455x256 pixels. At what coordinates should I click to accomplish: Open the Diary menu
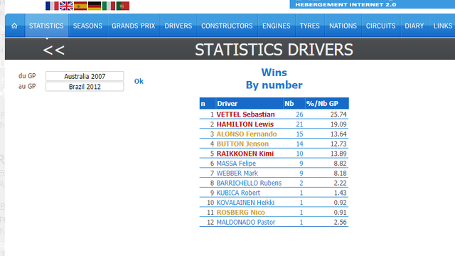[x=414, y=26]
